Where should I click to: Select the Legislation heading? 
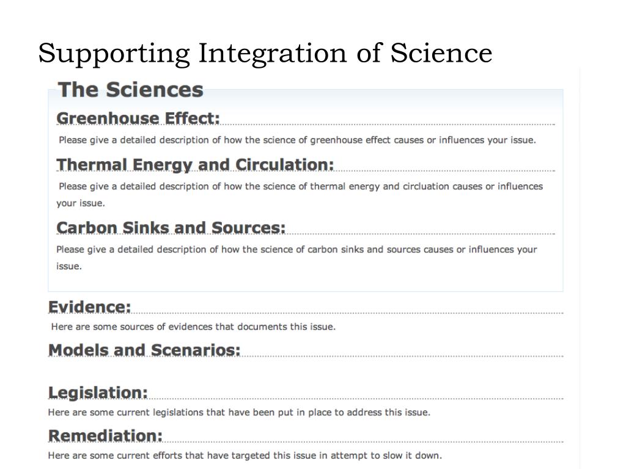point(98,393)
